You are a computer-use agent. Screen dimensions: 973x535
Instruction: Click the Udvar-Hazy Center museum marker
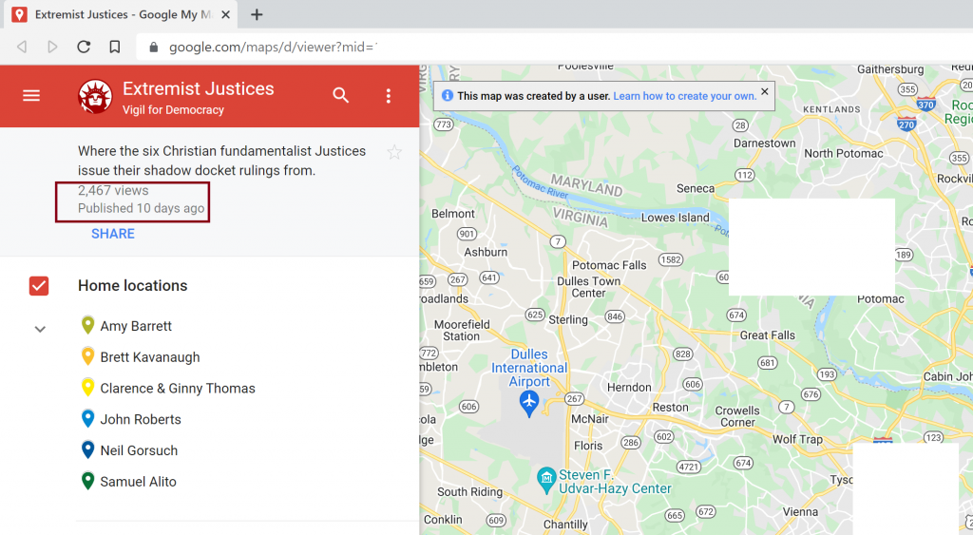pos(546,480)
